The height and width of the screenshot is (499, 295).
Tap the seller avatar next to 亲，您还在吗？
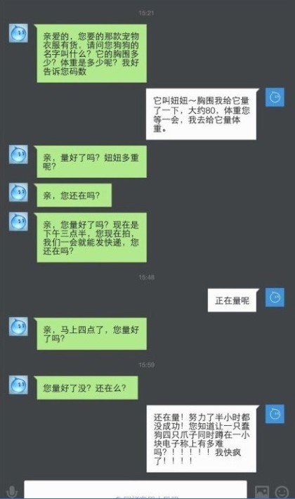pos(18,193)
